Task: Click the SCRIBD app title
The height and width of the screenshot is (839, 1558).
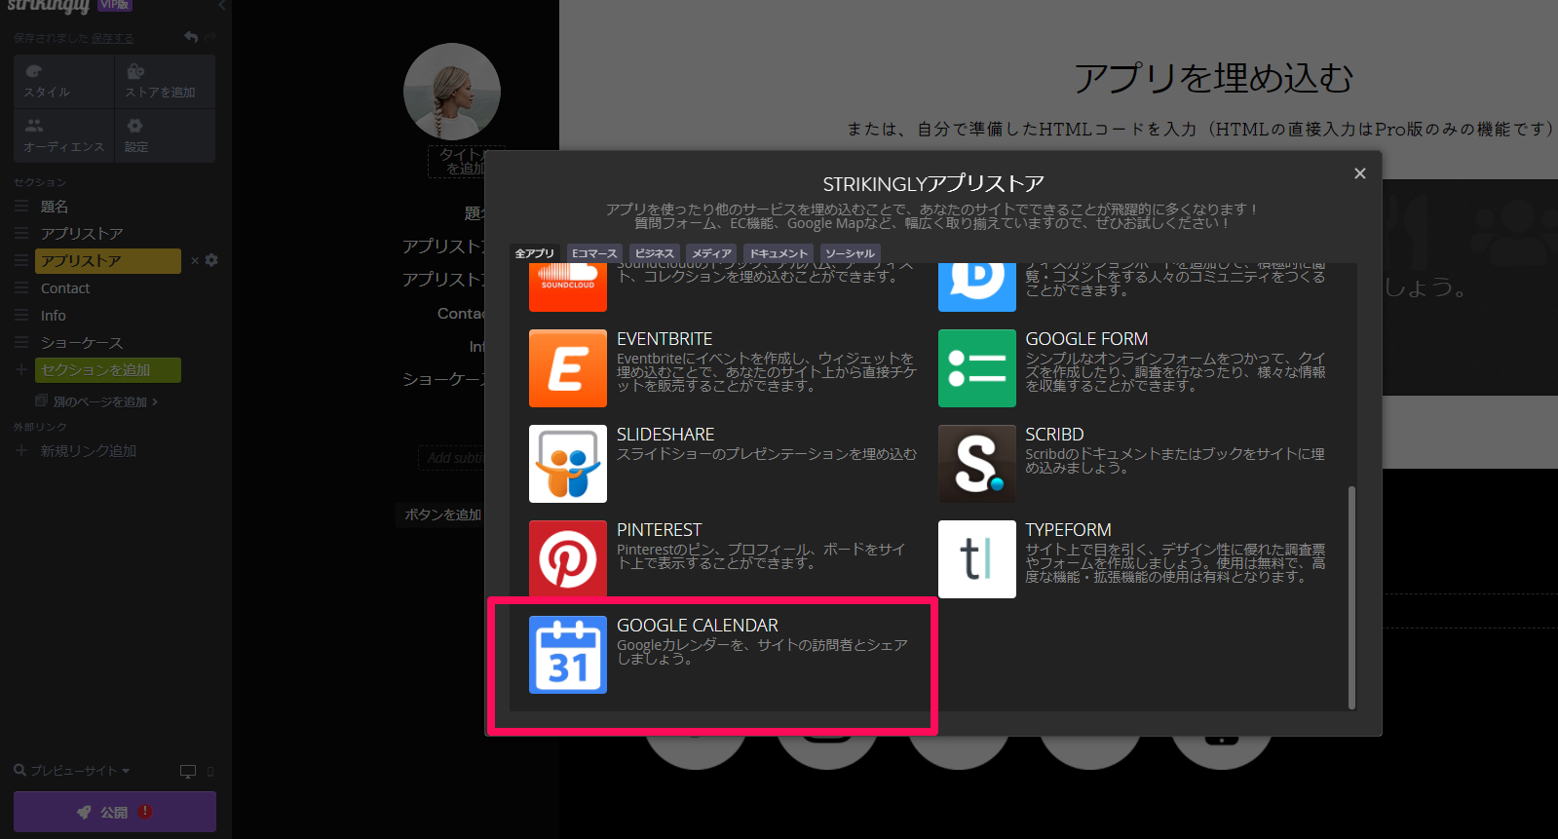Action: pyautogui.click(x=1054, y=435)
